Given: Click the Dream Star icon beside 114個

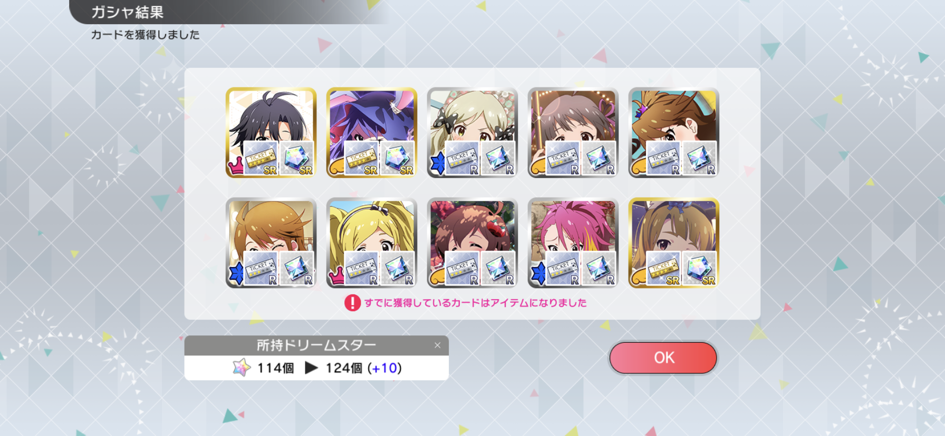Looking at the screenshot, I should (x=242, y=368).
